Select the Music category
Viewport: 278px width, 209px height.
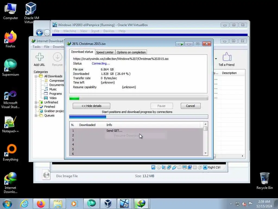[x=50, y=89]
